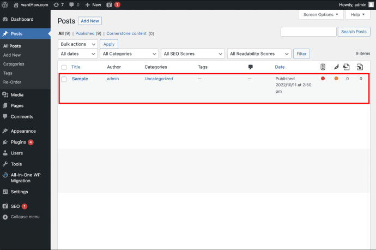Show All (9) posts filter
Screen dimensions: 376x250
tap(64, 33)
